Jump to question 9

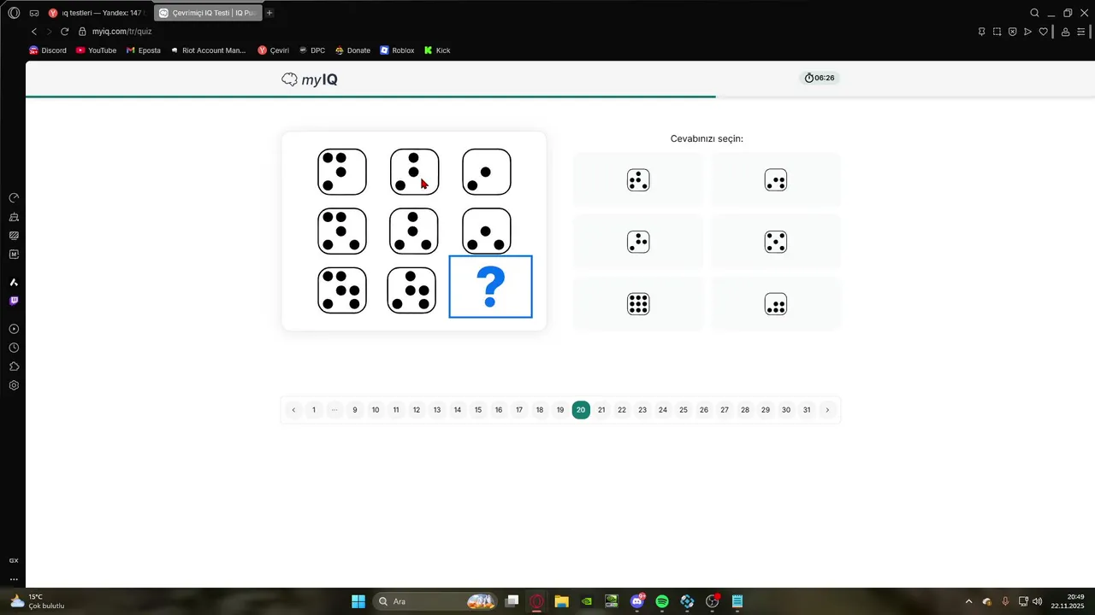[355, 410]
